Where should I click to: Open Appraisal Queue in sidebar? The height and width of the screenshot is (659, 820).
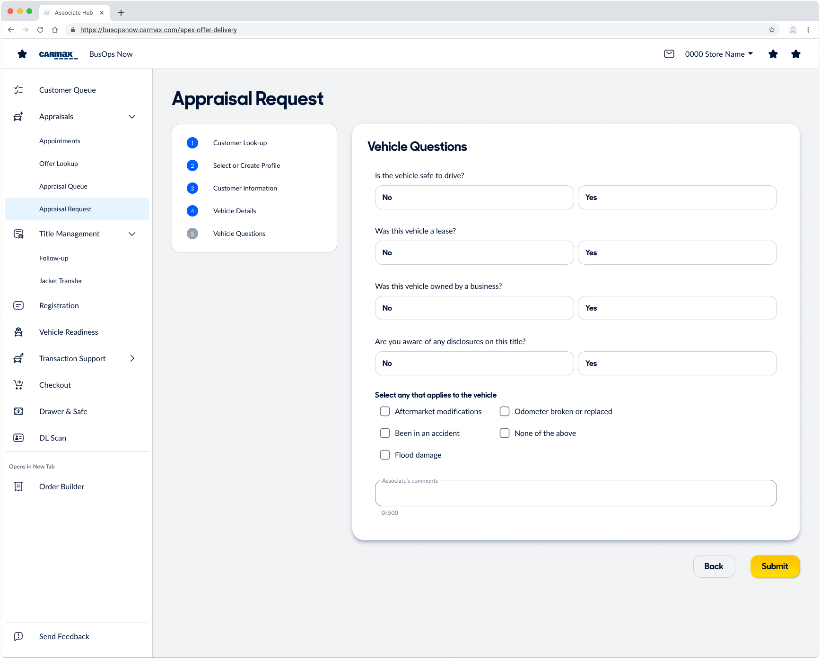(x=63, y=186)
